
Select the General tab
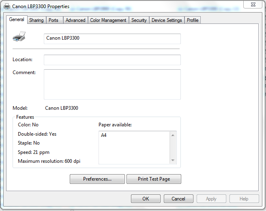point(17,19)
